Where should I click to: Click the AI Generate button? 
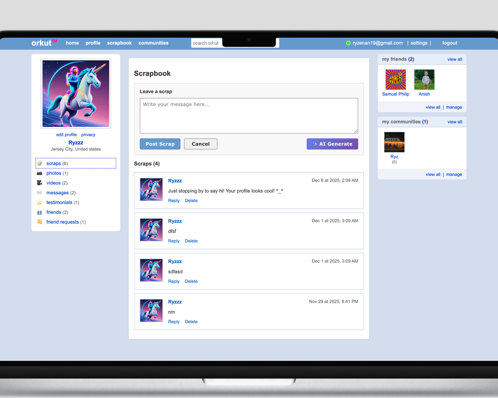tap(332, 144)
